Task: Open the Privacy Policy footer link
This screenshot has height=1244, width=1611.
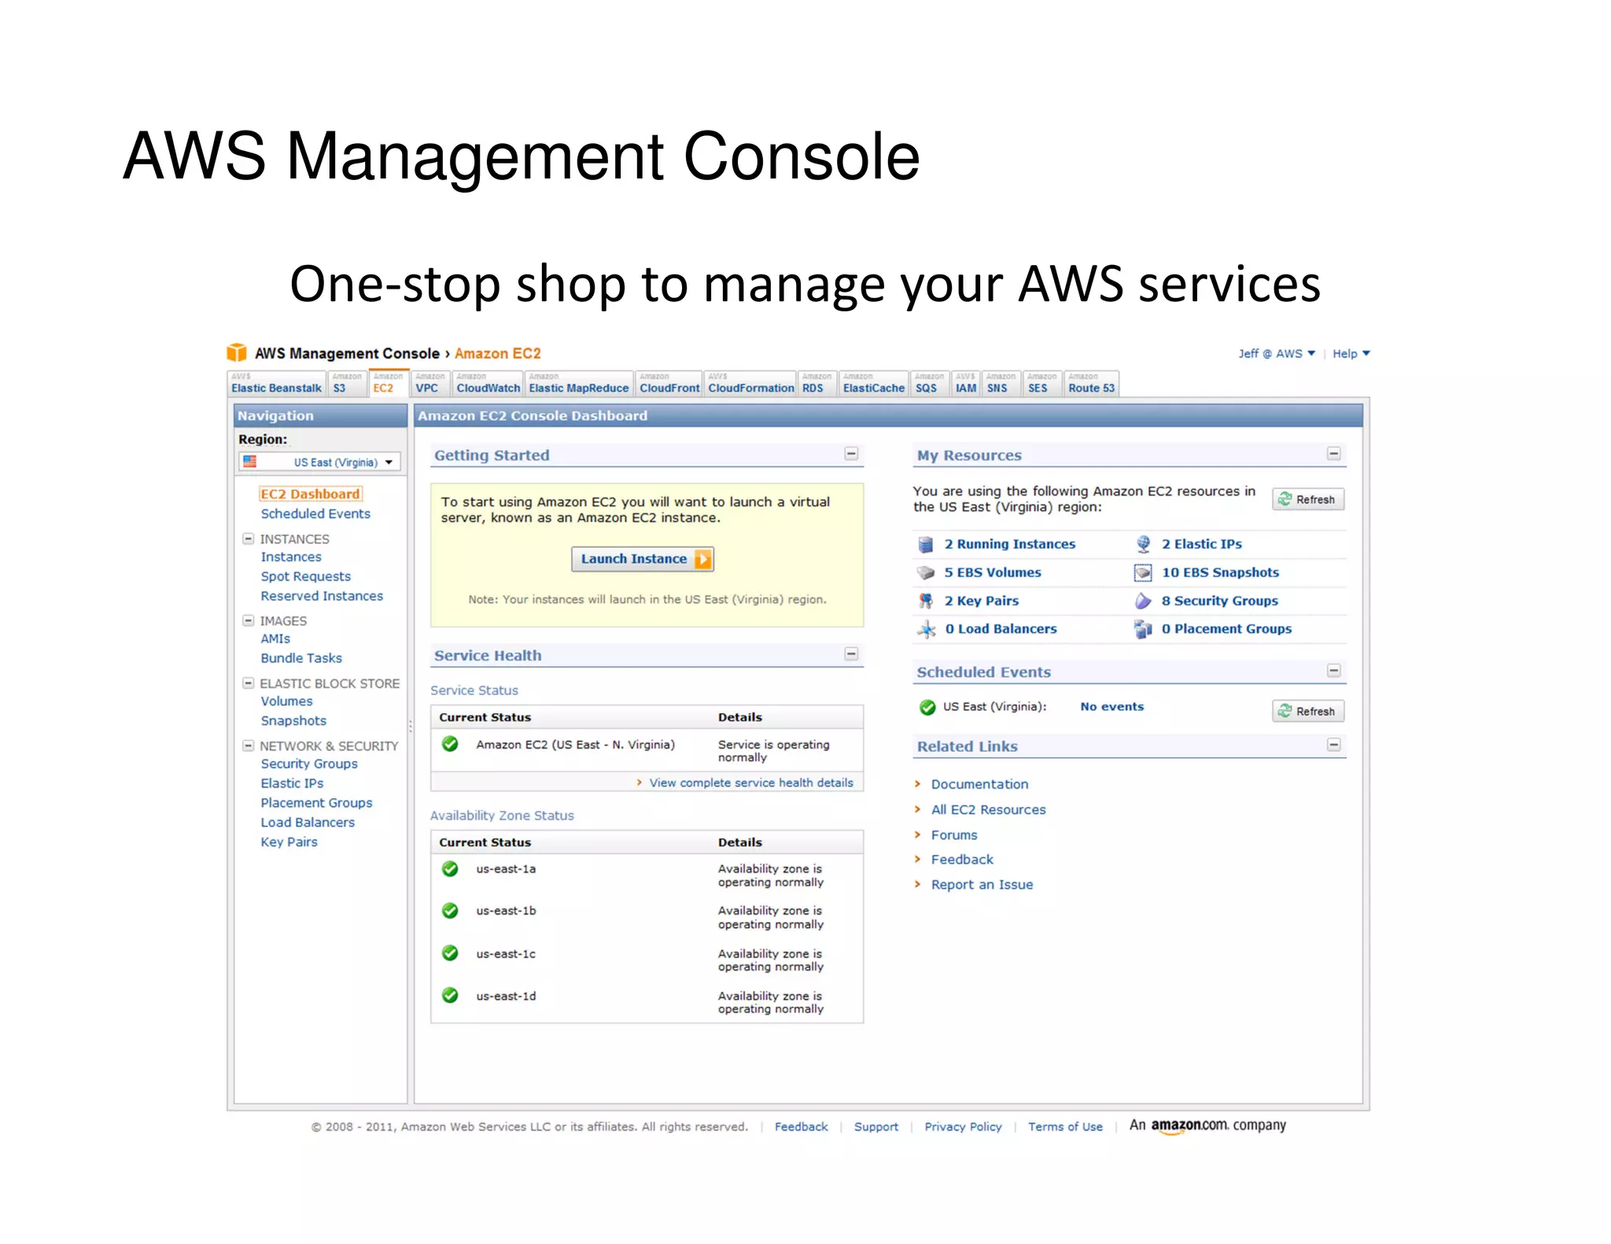Action: coord(963,1127)
